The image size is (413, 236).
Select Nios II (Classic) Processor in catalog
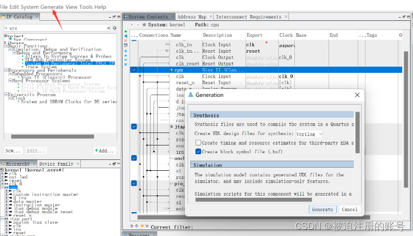56,77
